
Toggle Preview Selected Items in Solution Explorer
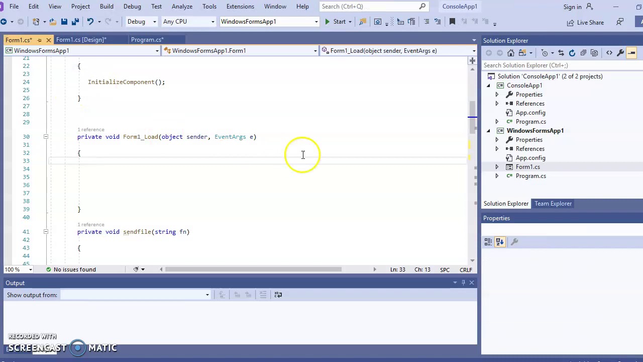click(x=594, y=53)
